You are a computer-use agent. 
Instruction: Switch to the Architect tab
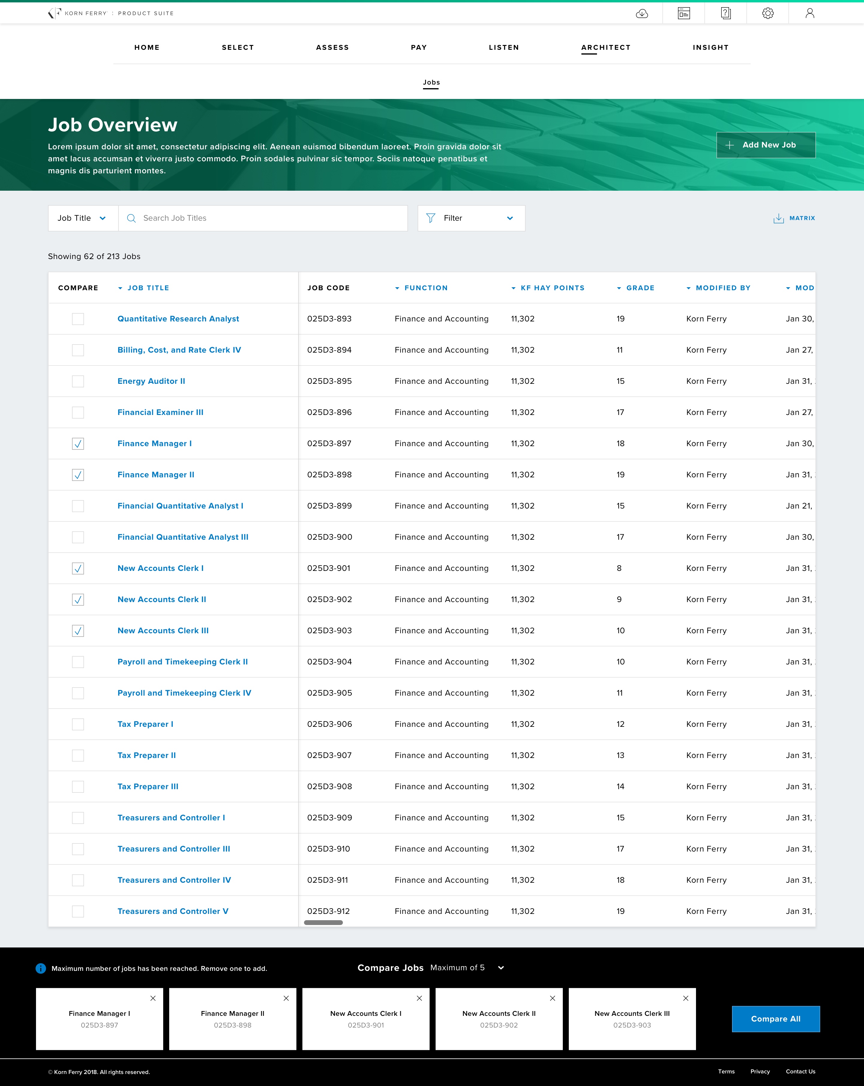606,47
